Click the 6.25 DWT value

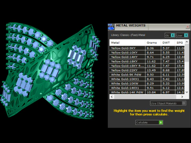[x=166, y=57]
